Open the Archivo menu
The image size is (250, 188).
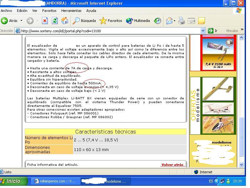pos(6,11)
